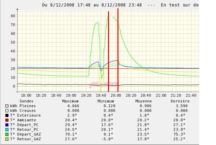Click the second red vertical marker line

coord(118,51)
